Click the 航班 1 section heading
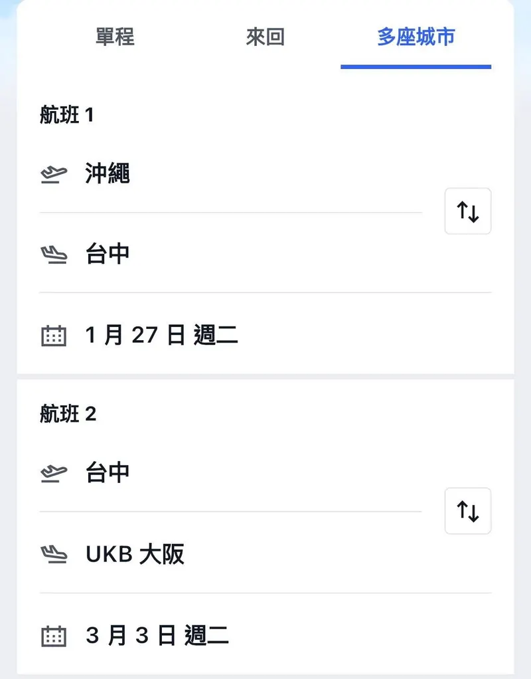The width and height of the screenshot is (531, 679). click(x=67, y=116)
